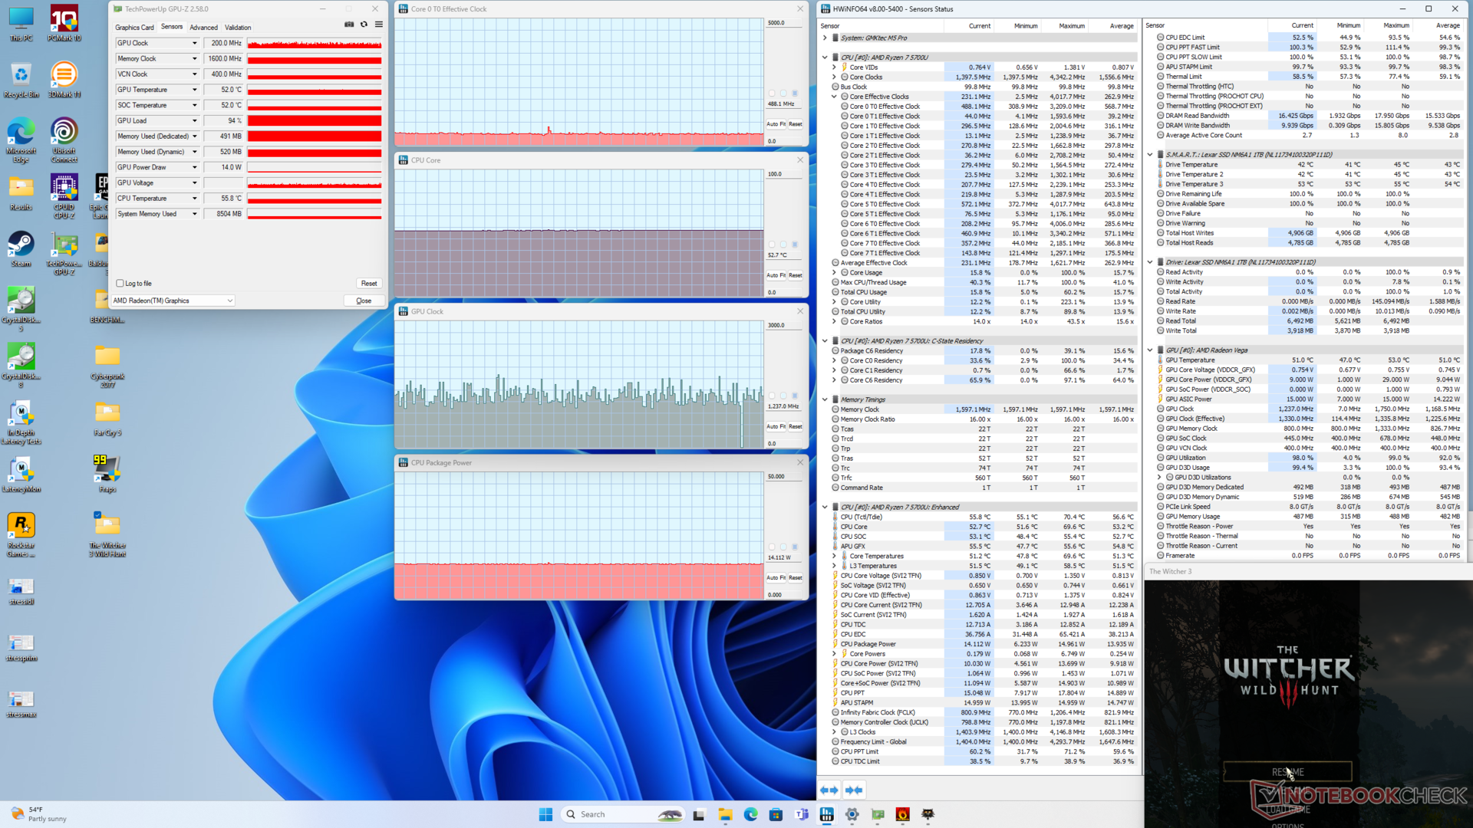The image size is (1473, 828).
Task: Switch to Witcher 3 taskbar icon
Action: (928, 814)
